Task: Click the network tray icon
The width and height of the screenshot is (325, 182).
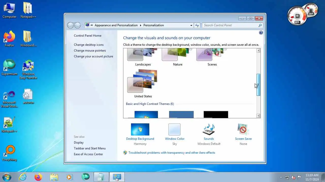Action: point(287,177)
